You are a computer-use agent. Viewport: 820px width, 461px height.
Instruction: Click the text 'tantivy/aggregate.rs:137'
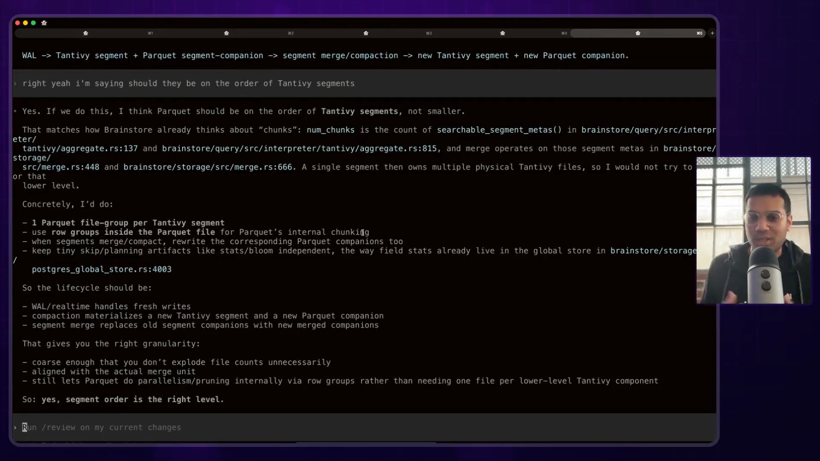(x=80, y=149)
